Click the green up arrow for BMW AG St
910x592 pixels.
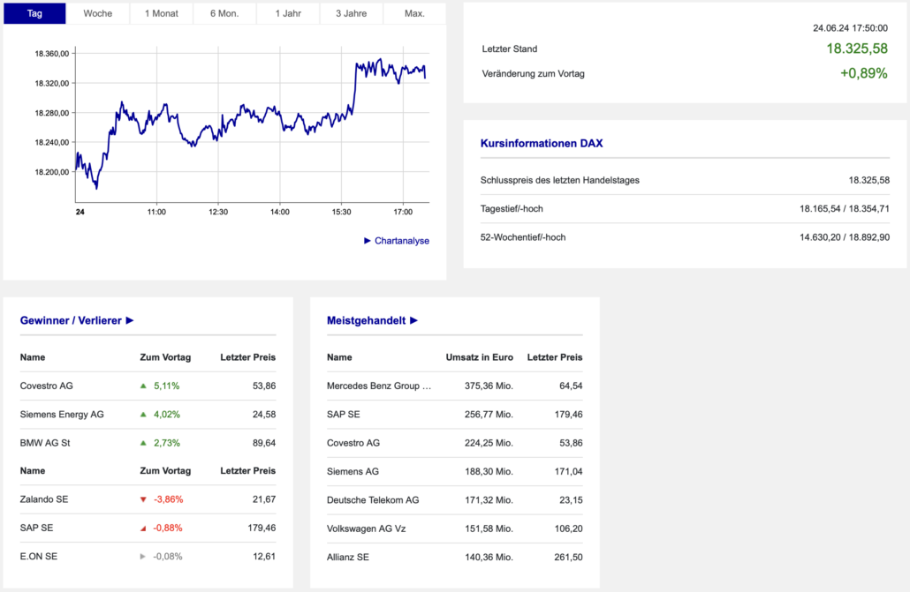(x=143, y=443)
